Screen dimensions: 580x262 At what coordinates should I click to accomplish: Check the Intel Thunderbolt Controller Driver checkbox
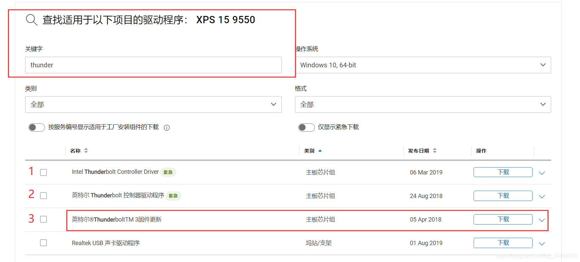click(x=43, y=172)
